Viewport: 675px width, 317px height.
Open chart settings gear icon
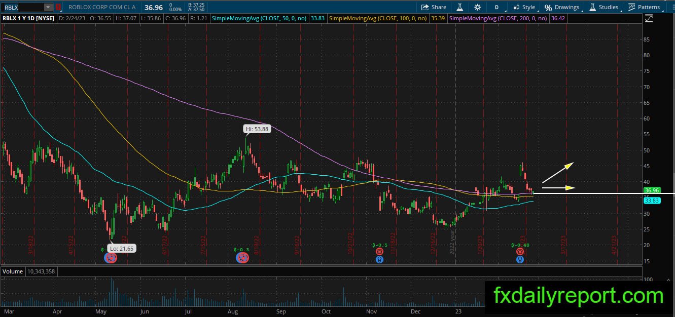point(477,7)
